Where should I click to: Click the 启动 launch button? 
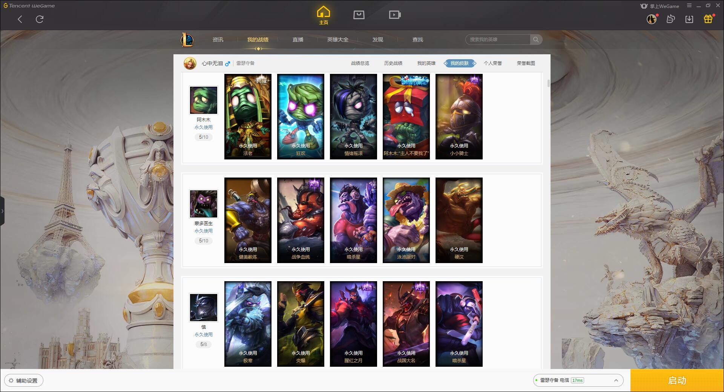677,381
